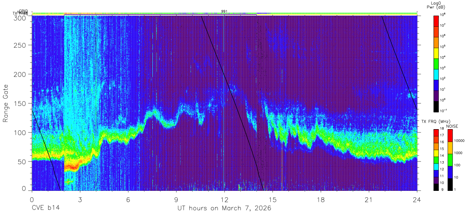
Task: Click the '100' tick on the Range Gate axis
Action: [20, 132]
